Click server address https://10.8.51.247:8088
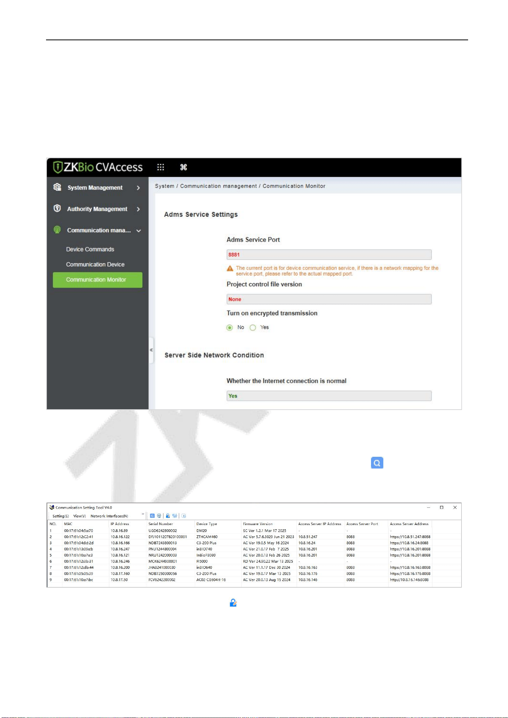This screenshot has height=718, width=508. (410, 537)
